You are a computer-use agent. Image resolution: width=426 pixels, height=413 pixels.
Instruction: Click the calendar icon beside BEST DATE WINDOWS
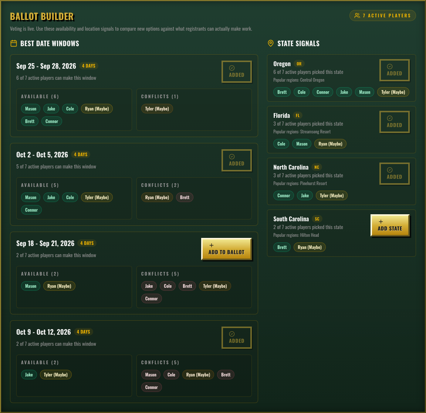(x=13, y=43)
